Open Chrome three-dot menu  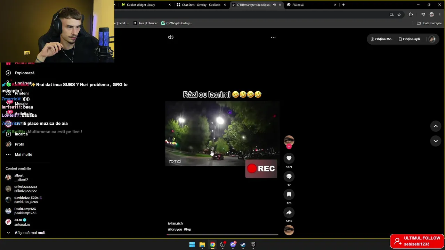tap(439, 15)
